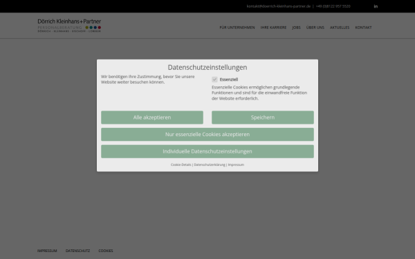415x259 pixels.
Task: Open Cookies footer link
Action: coord(106,251)
